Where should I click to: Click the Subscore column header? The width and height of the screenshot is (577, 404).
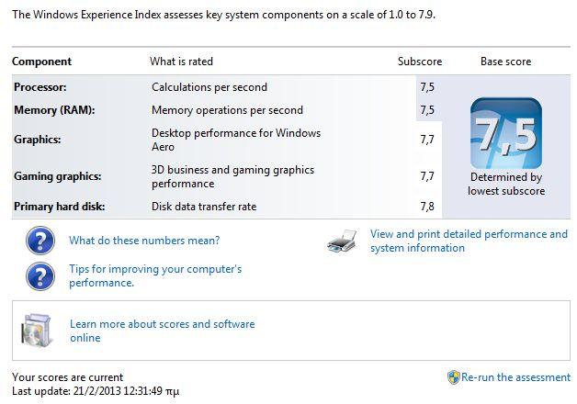tap(420, 62)
